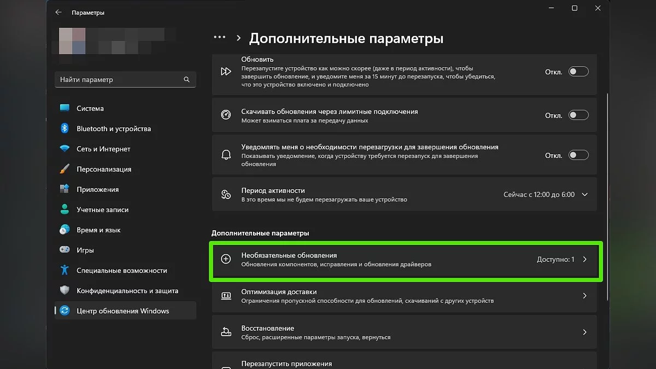Select Учетные записи in the sidebar

click(x=125, y=209)
